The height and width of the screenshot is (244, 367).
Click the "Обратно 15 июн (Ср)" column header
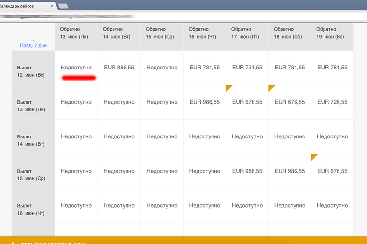tap(162, 37)
